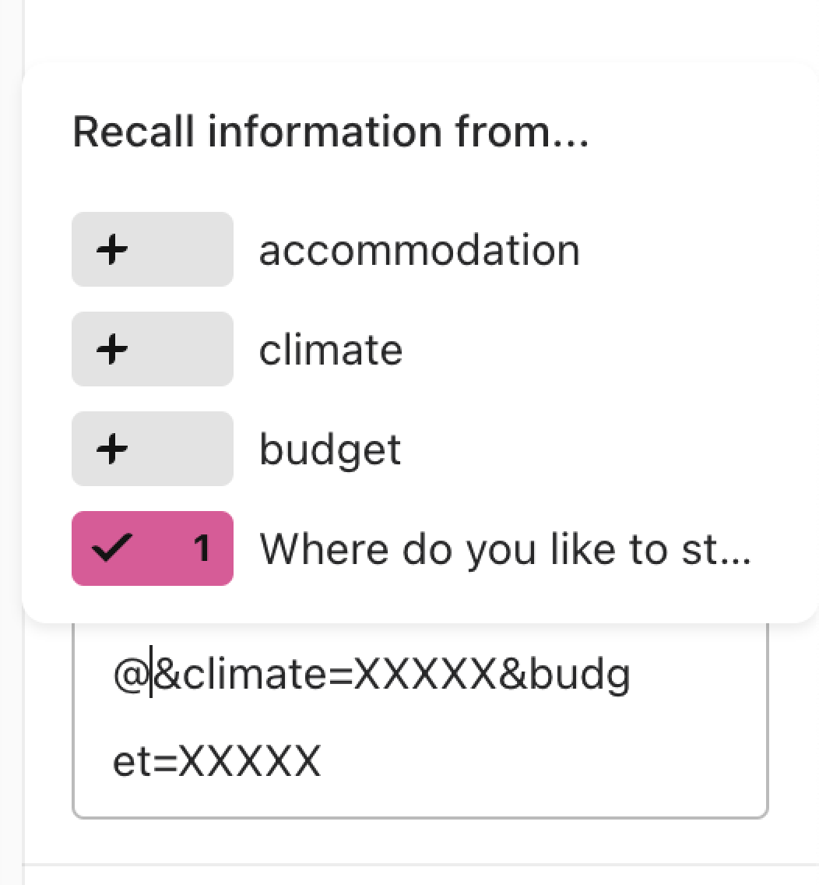Click inside the text field with @&climate=XXXXX
This screenshot has width=819, height=885.
[420, 720]
